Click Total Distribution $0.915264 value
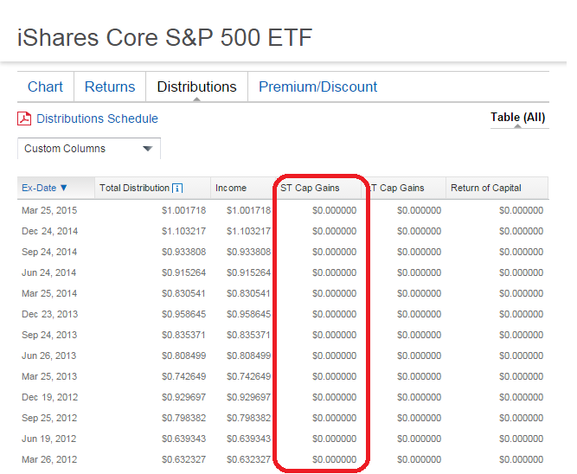Viewport: 577px width, 474px height. click(184, 272)
